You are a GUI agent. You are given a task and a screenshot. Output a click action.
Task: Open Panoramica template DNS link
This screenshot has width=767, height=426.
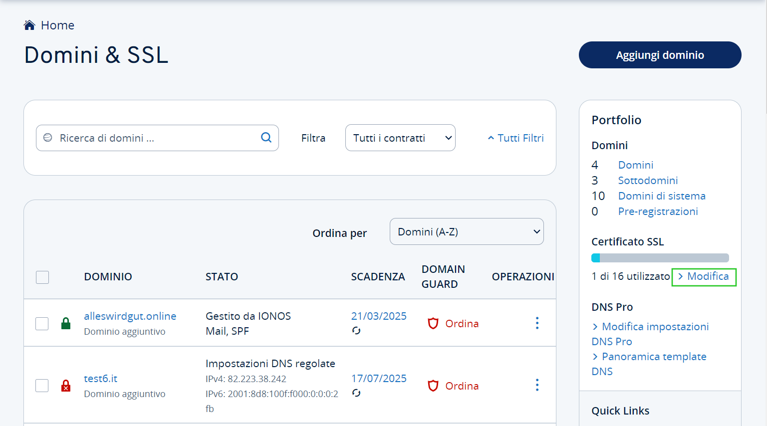pos(649,364)
